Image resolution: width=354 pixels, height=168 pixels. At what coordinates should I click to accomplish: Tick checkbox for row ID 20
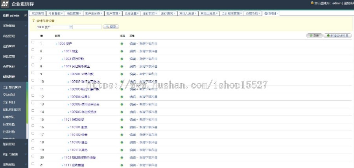33,156
